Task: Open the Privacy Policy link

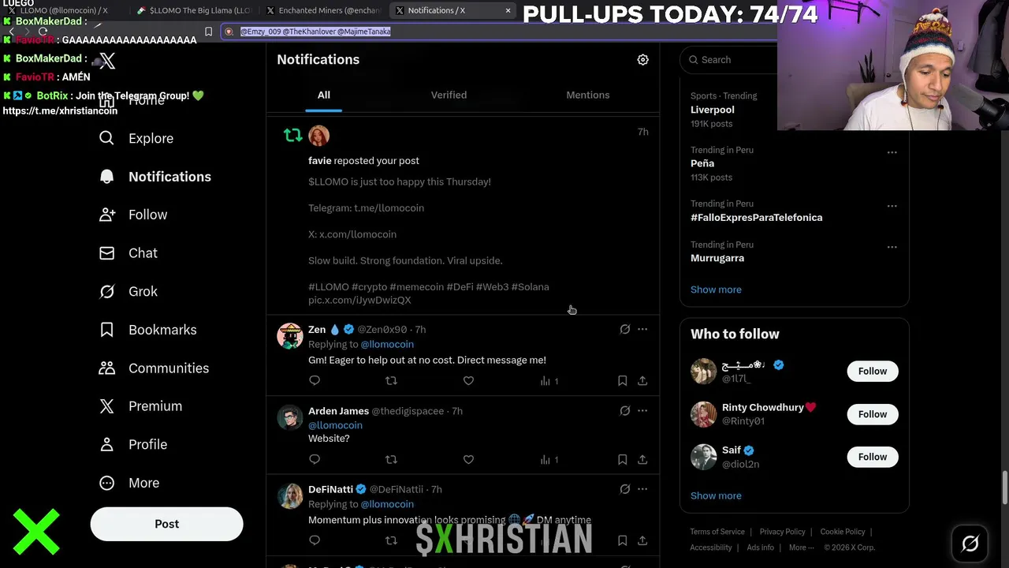Action: coord(782,532)
